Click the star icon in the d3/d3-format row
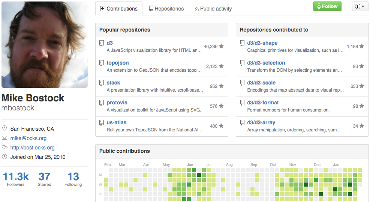Screen dimensions: 370x202 pyautogui.click(x=362, y=106)
